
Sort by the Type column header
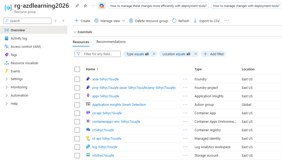click(198, 69)
